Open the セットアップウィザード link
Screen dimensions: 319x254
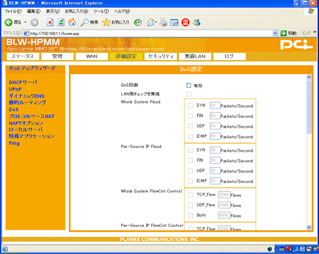32,68
